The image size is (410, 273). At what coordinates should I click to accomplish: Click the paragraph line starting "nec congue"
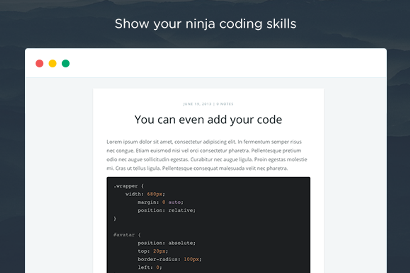pyautogui.click(x=204, y=150)
